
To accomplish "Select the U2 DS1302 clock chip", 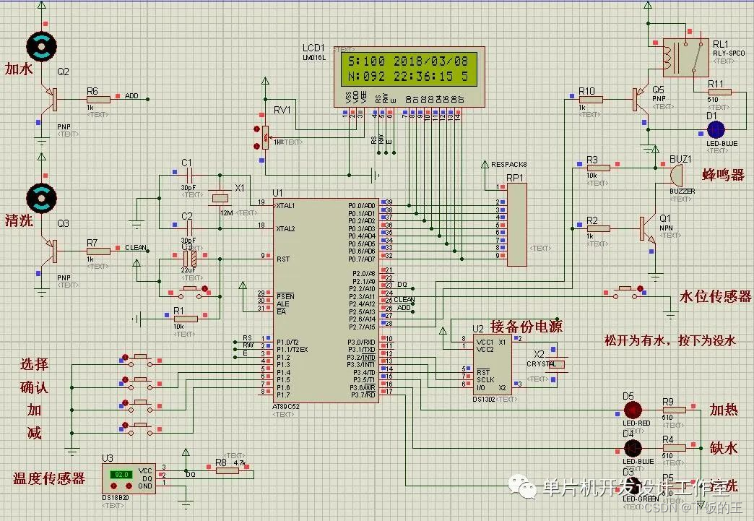I will (x=492, y=365).
